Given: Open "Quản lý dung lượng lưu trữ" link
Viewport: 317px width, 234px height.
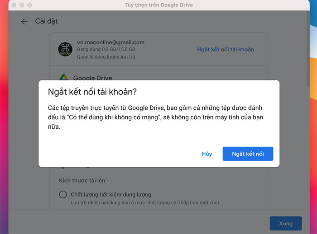Looking at the screenshot, I should (x=106, y=56).
